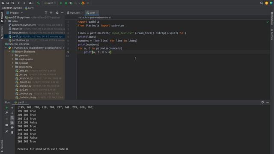
Task: Collapse Python 3.10 interpreter node
Action: click(6, 48)
